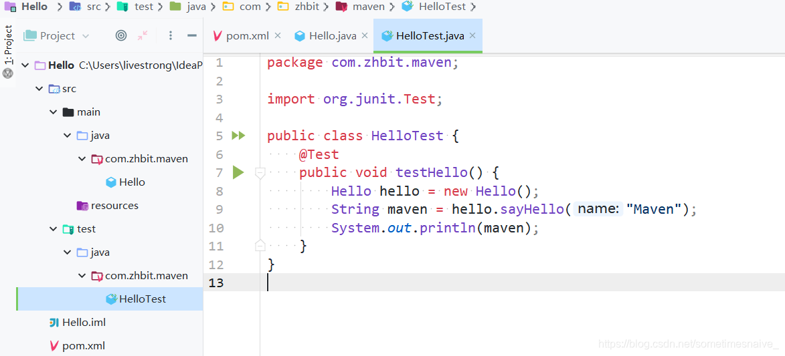This screenshot has width=785, height=356.
Task: Collapse com.zhbit.maven package under main
Action: [x=82, y=159]
